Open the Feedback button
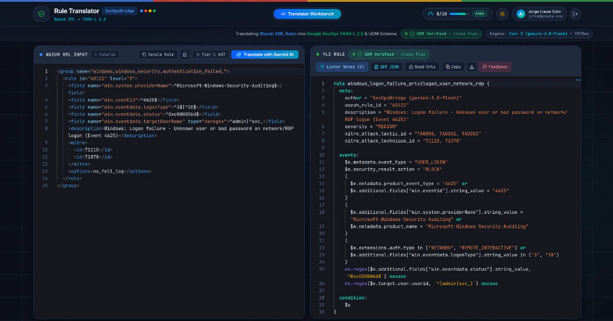The height and width of the screenshot is (321, 613). click(x=495, y=67)
